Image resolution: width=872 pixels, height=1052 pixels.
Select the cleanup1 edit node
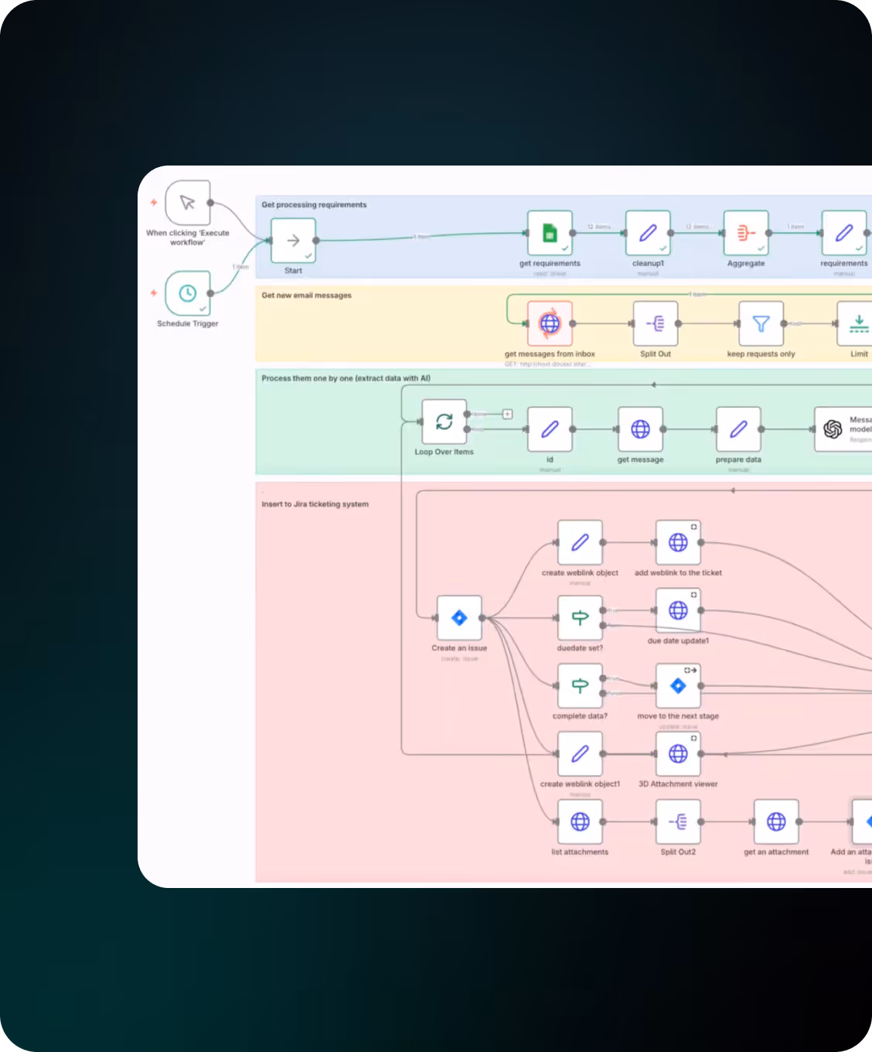tap(648, 233)
